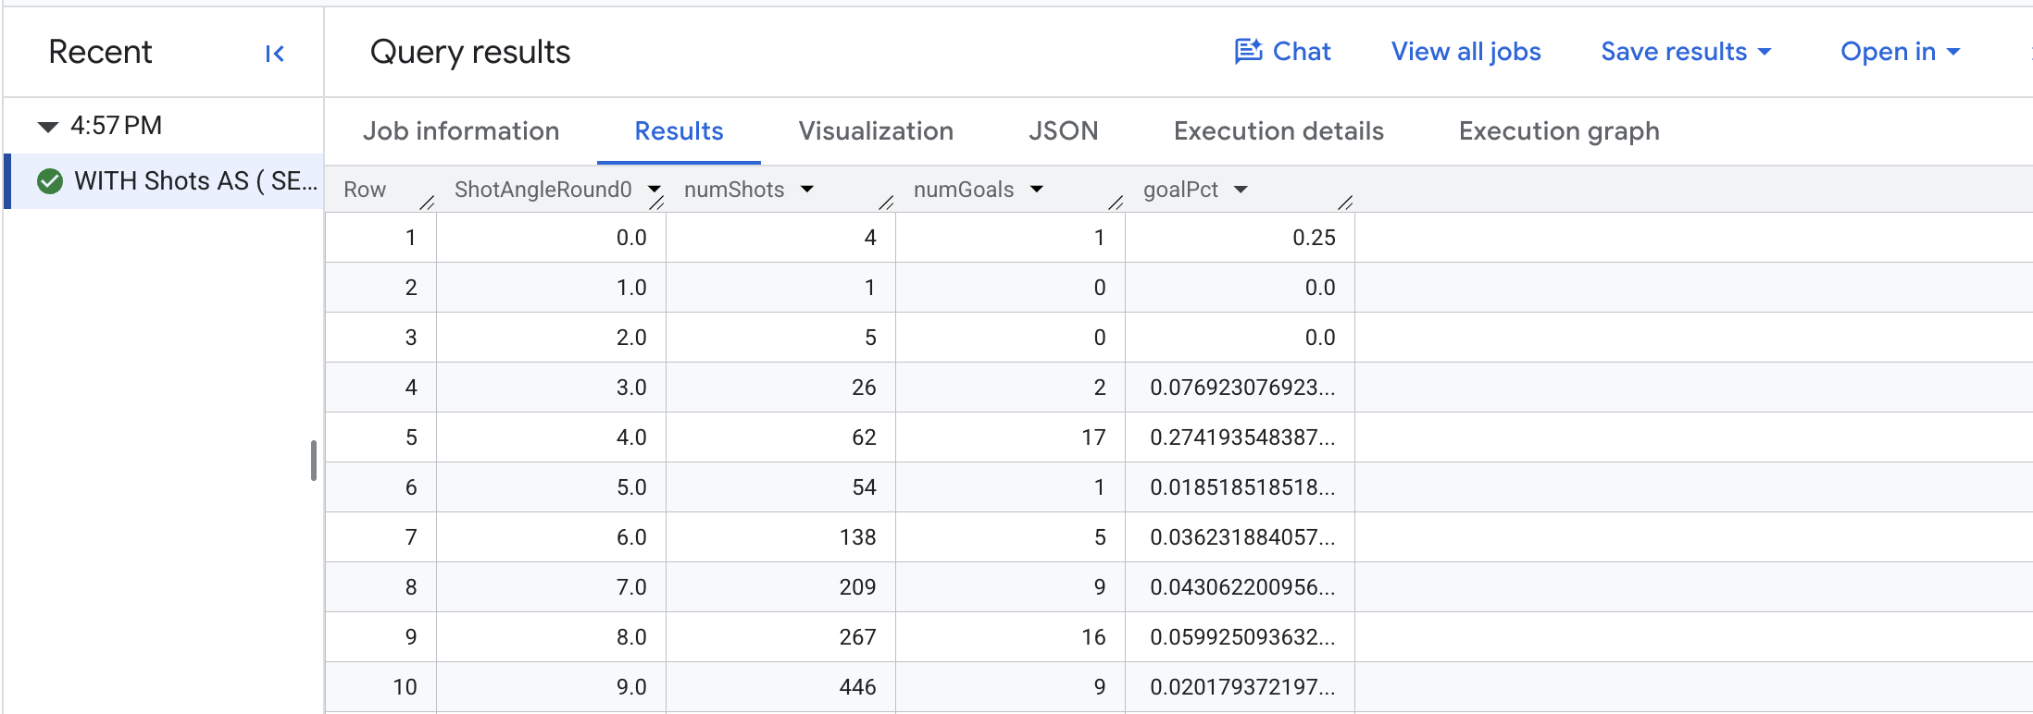Viewport: 2033px width, 714px height.
Task: Click goalPct cell 0.274193548387...
Action: coord(1241,437)
